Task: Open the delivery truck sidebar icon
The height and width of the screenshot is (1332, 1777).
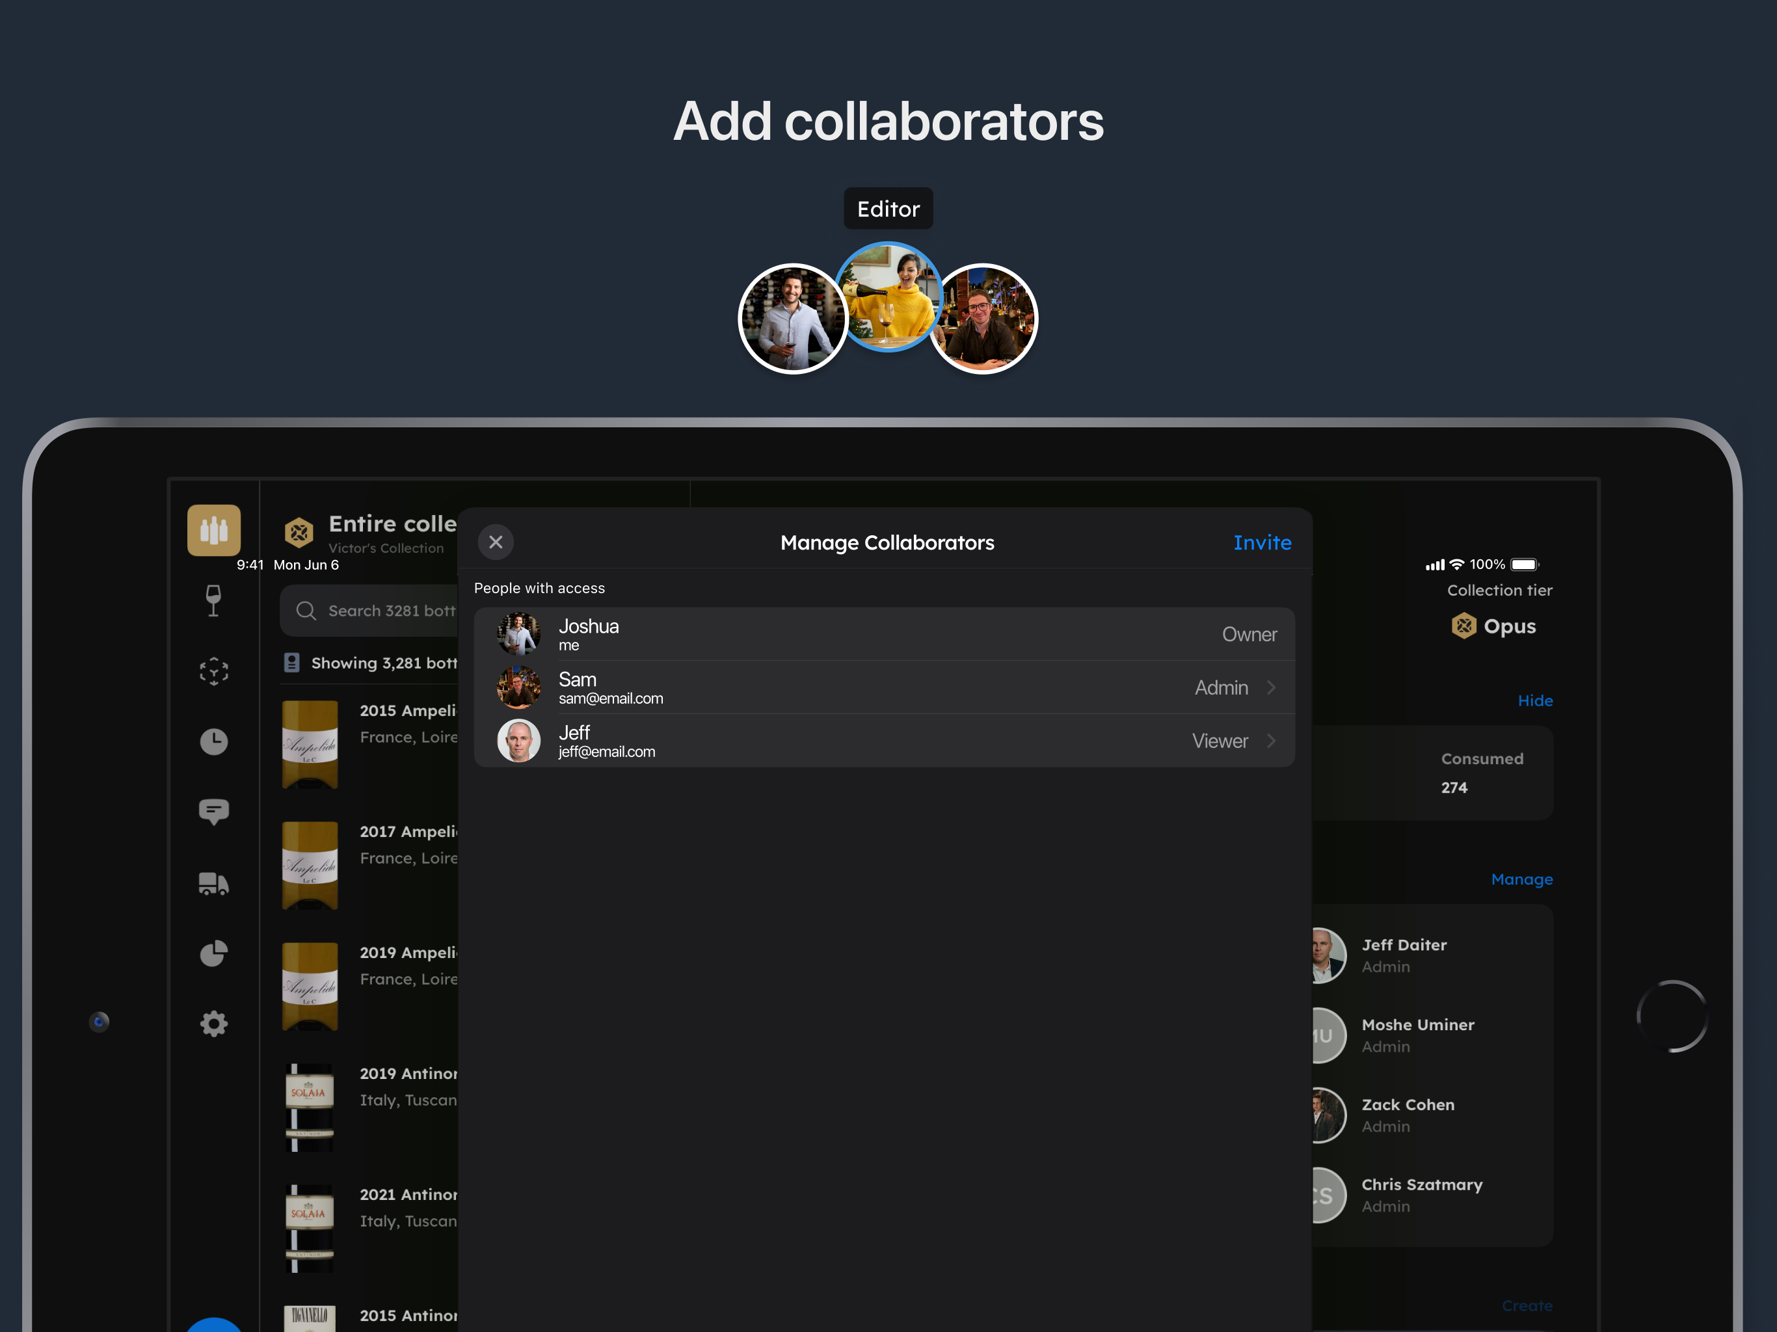Action: click(x=214, y=884)
